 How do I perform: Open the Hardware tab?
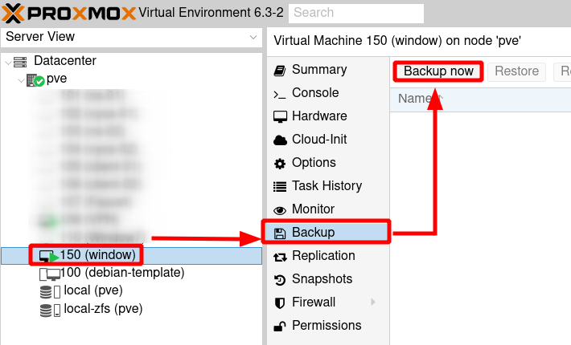pyautogui.click(x=319, y=116)
